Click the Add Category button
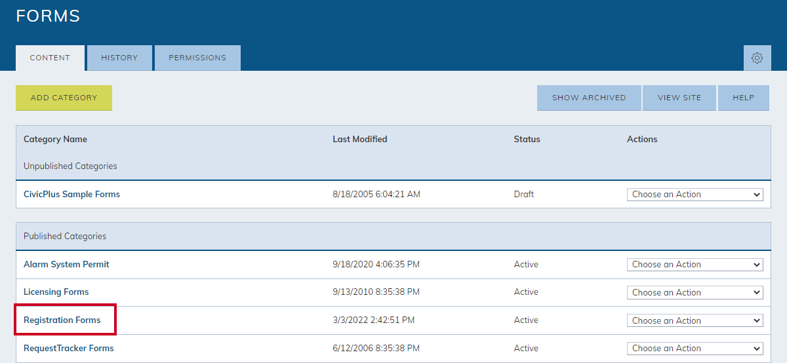This screenshot has width=787, height=363. coord(64,98)
